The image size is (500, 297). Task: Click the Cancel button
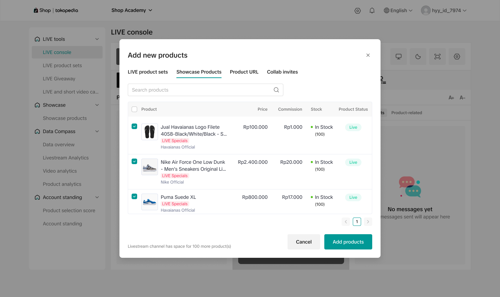click(x=303, y=242)
